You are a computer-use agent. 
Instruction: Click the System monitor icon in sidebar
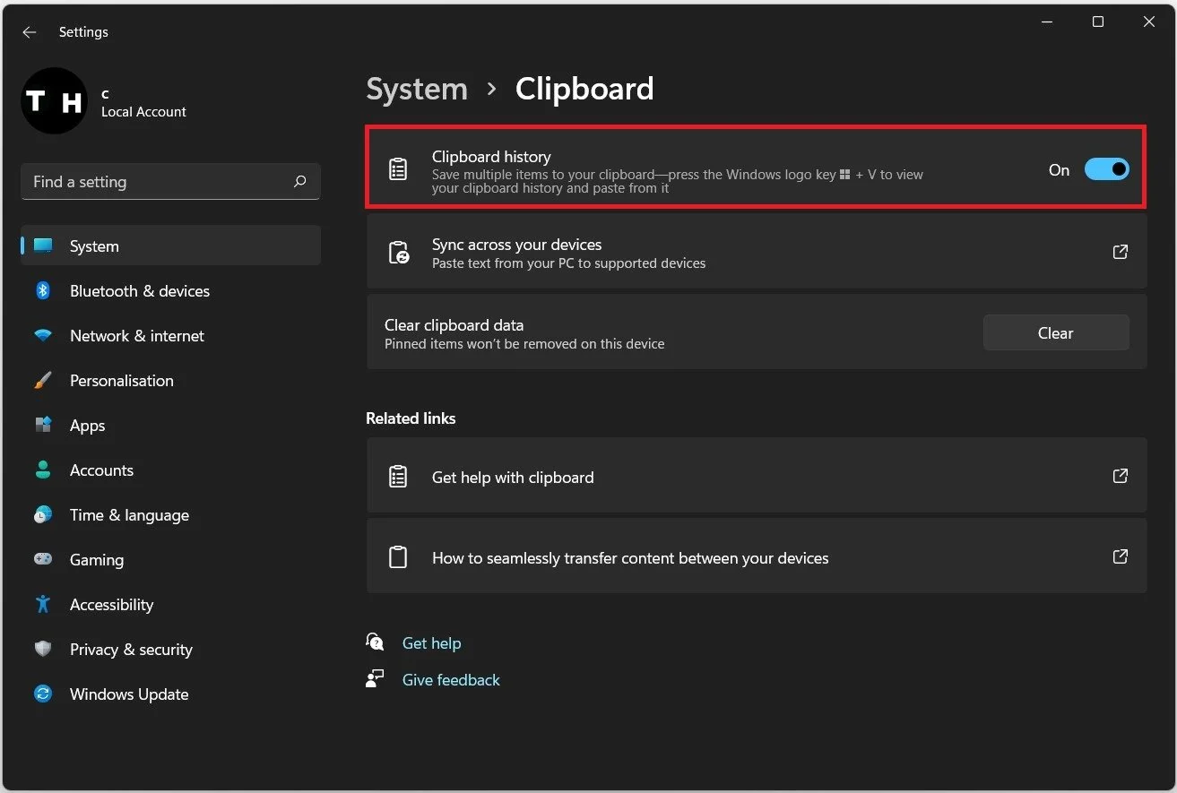point(43,246)
